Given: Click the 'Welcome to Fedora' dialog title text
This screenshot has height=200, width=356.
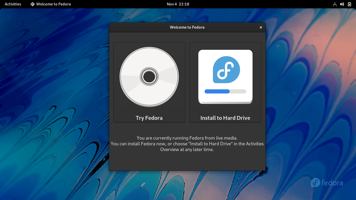Looking at the screenshot, I should [x=187, y=27].
